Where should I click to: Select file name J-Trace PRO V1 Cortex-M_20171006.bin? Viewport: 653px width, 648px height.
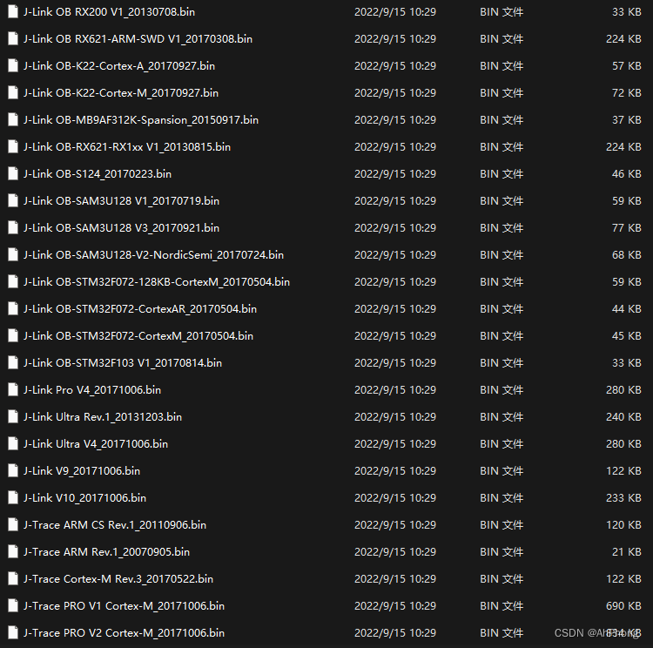coord(125,606)
